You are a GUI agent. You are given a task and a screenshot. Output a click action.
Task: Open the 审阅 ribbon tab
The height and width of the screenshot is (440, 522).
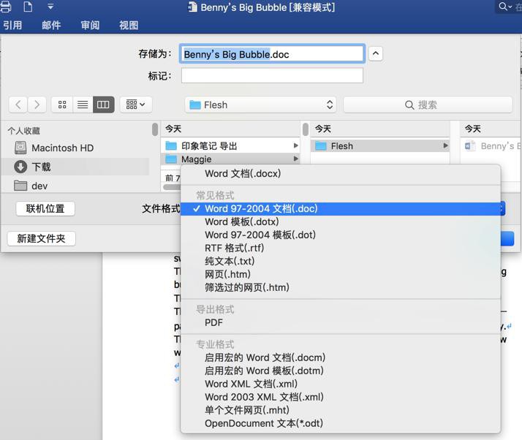click(x=90, y=25)
